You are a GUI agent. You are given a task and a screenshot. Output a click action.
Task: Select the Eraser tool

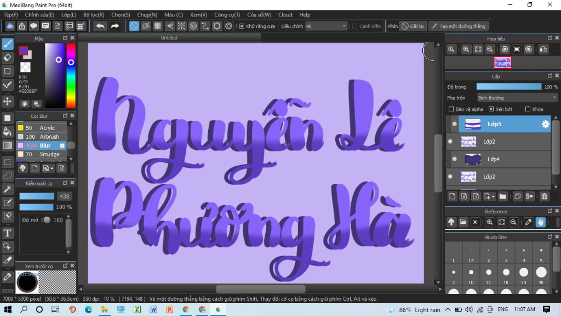[x=7, y=58]
